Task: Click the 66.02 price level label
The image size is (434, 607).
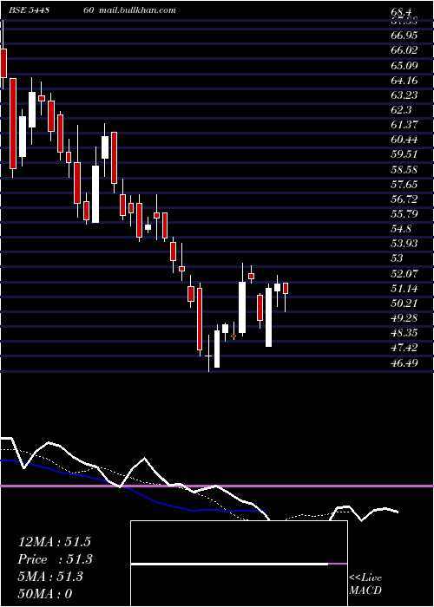Action: click(x=404, y=50)
